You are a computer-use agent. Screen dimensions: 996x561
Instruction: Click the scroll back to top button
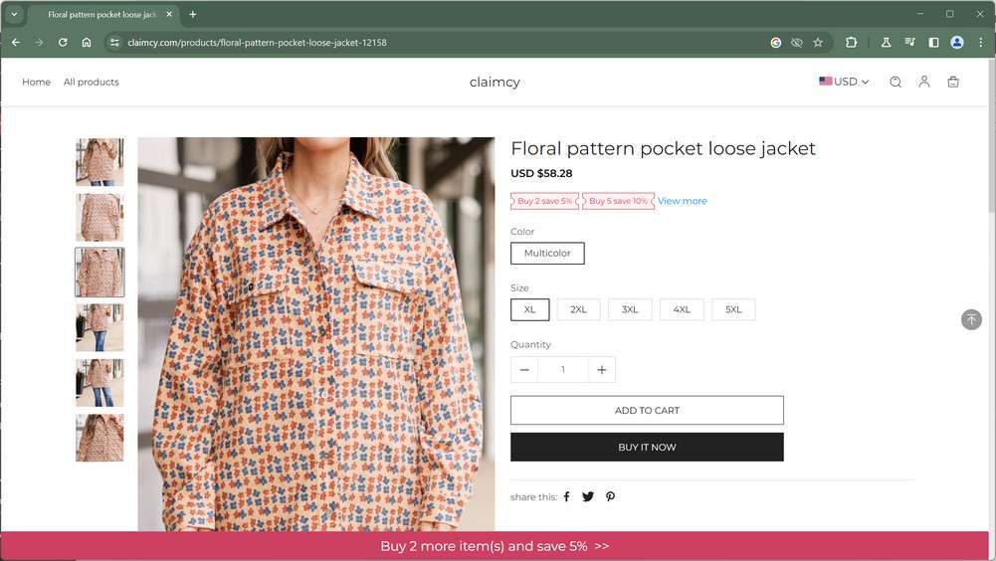point(972,319)
